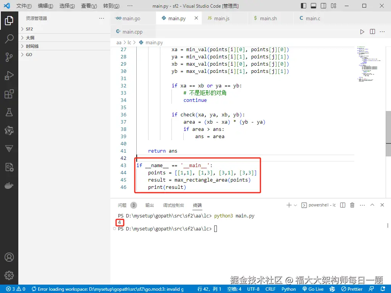Kill terminal with trash icon
The width and height of the screenshot is (391, 293).
click(x=352, y=205)
